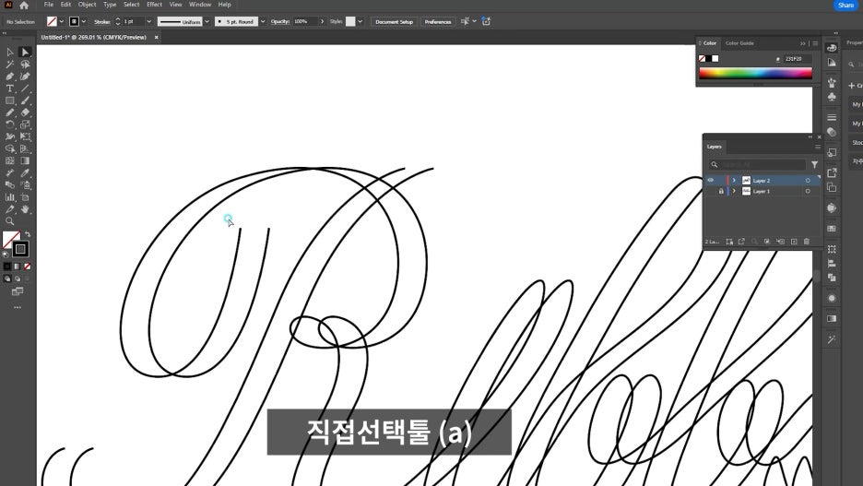Select the Pen tool
This screenshot has height=486, width=863.
pos(10,76)
